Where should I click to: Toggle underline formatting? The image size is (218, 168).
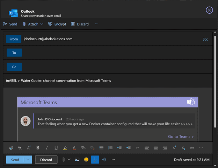tap(56, 148)
